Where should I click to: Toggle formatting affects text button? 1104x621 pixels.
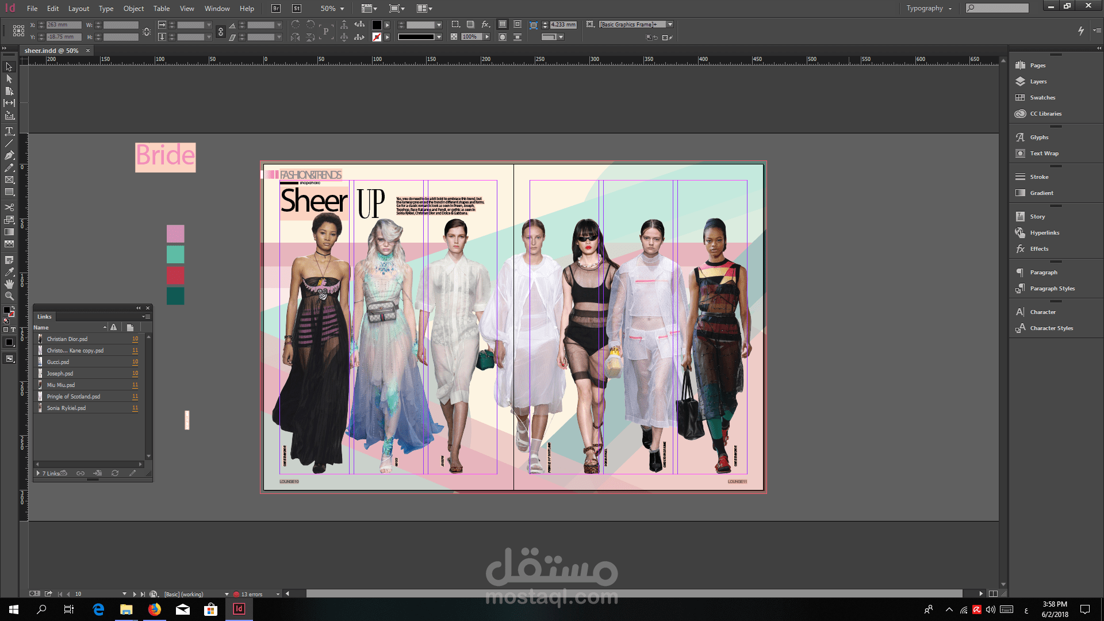[13, 329]
